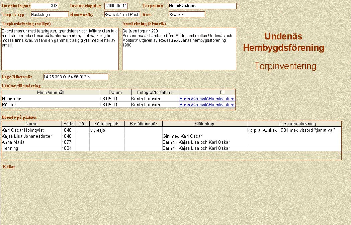The height and width of the screenshot is (225, 351).
Task: Click the Torpnamn field with Holmkvistens
Action: [202, 6]
